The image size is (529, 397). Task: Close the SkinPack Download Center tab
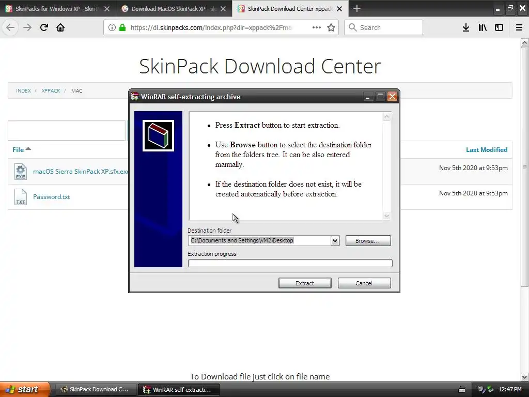[x=339, y=9]
